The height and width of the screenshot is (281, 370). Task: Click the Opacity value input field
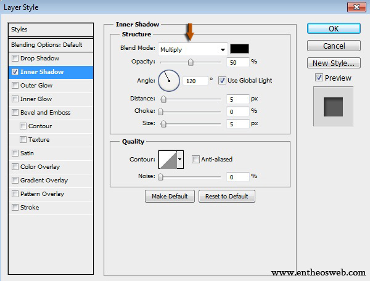(x=237, y=62)
